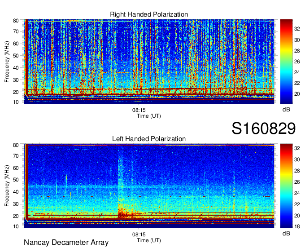This screenshot has width=305, height=248.
Task: Click the Left Handed Polarization spectrogram
Action: click(149, 186)
